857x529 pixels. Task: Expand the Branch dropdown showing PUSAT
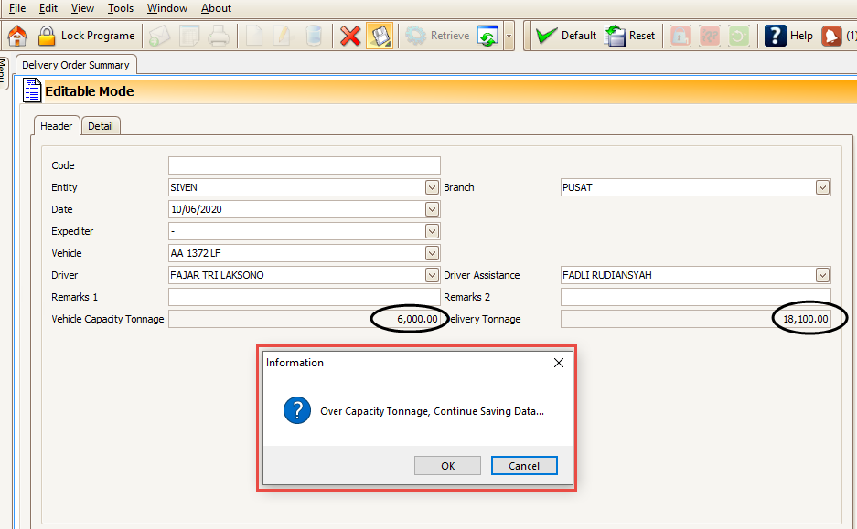click(x=822, y=187)
